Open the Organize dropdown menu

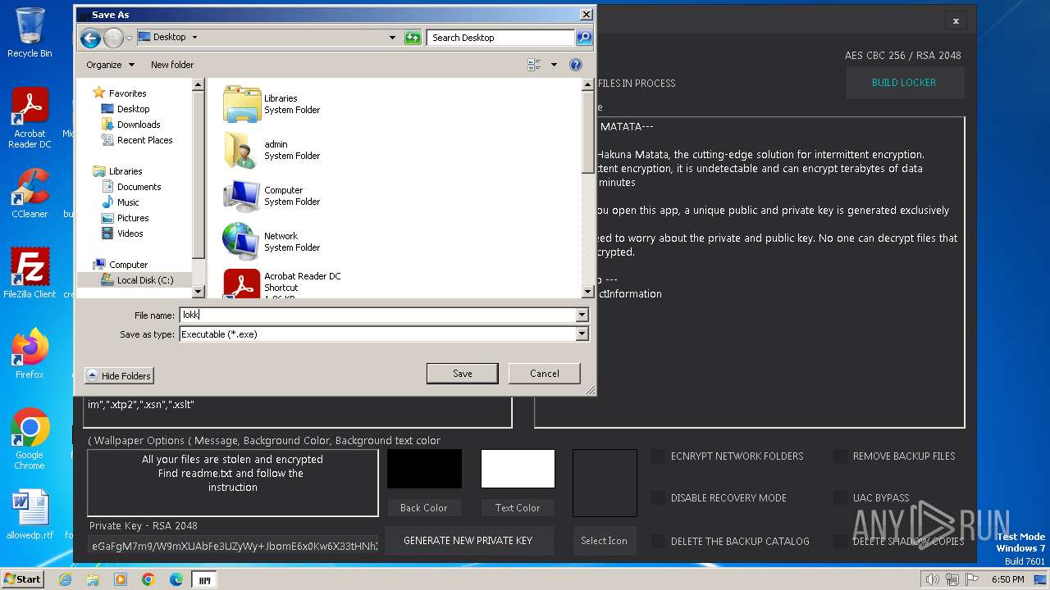click(x=110, y=65)
